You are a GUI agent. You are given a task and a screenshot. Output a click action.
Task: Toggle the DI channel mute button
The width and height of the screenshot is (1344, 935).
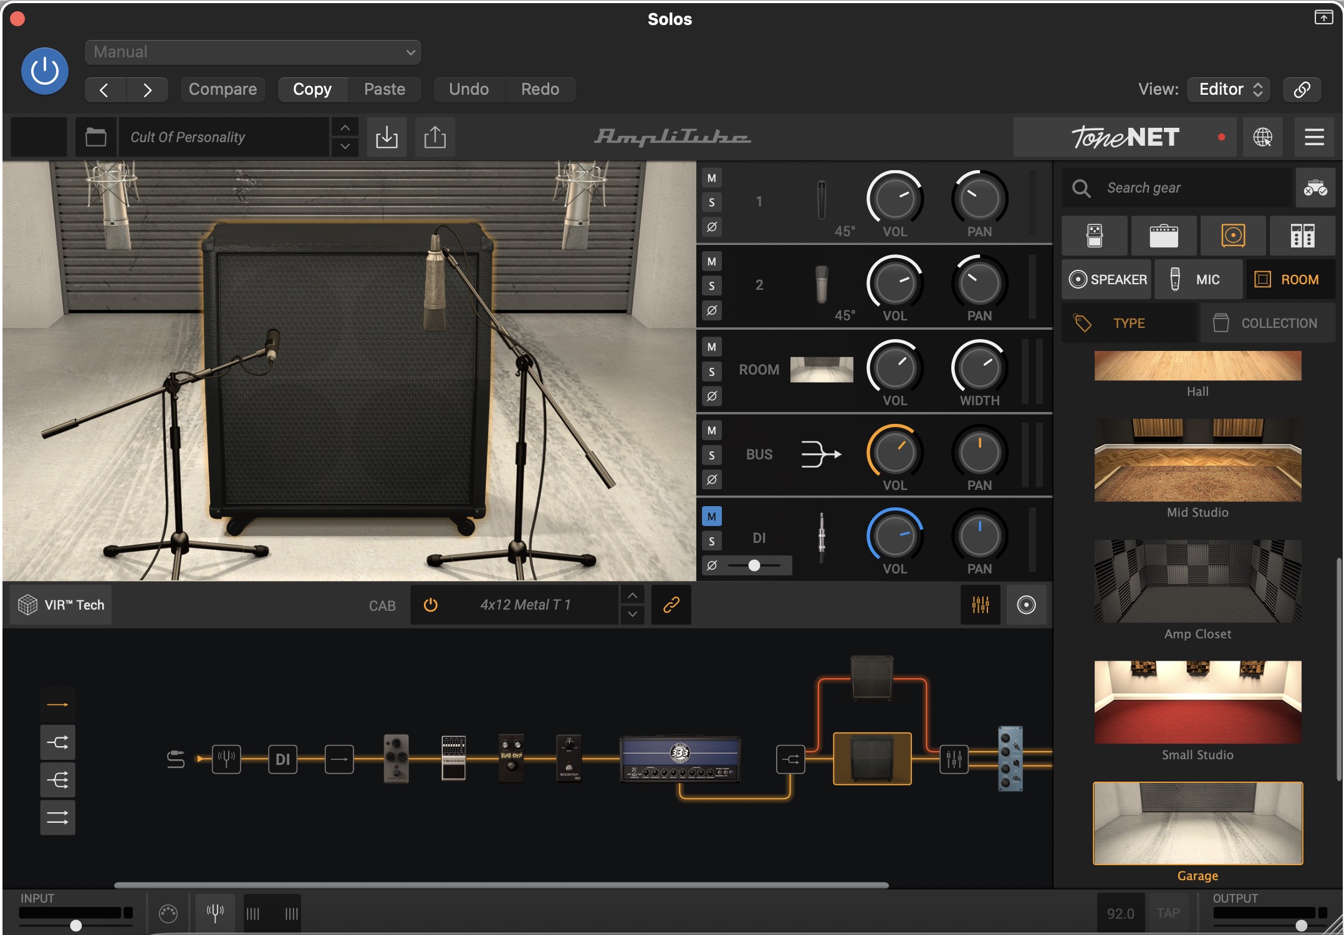[711, 516]
